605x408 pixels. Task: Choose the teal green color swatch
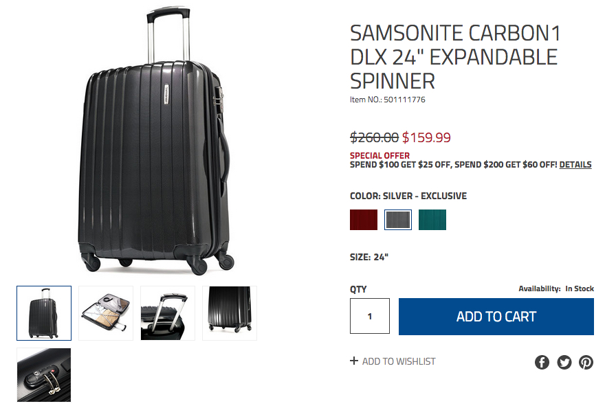(432, 220)
